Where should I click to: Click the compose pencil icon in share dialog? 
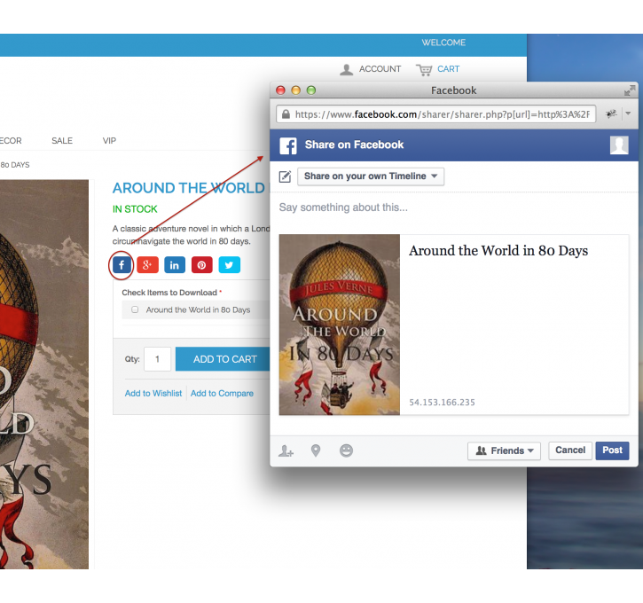coord(285,176)
